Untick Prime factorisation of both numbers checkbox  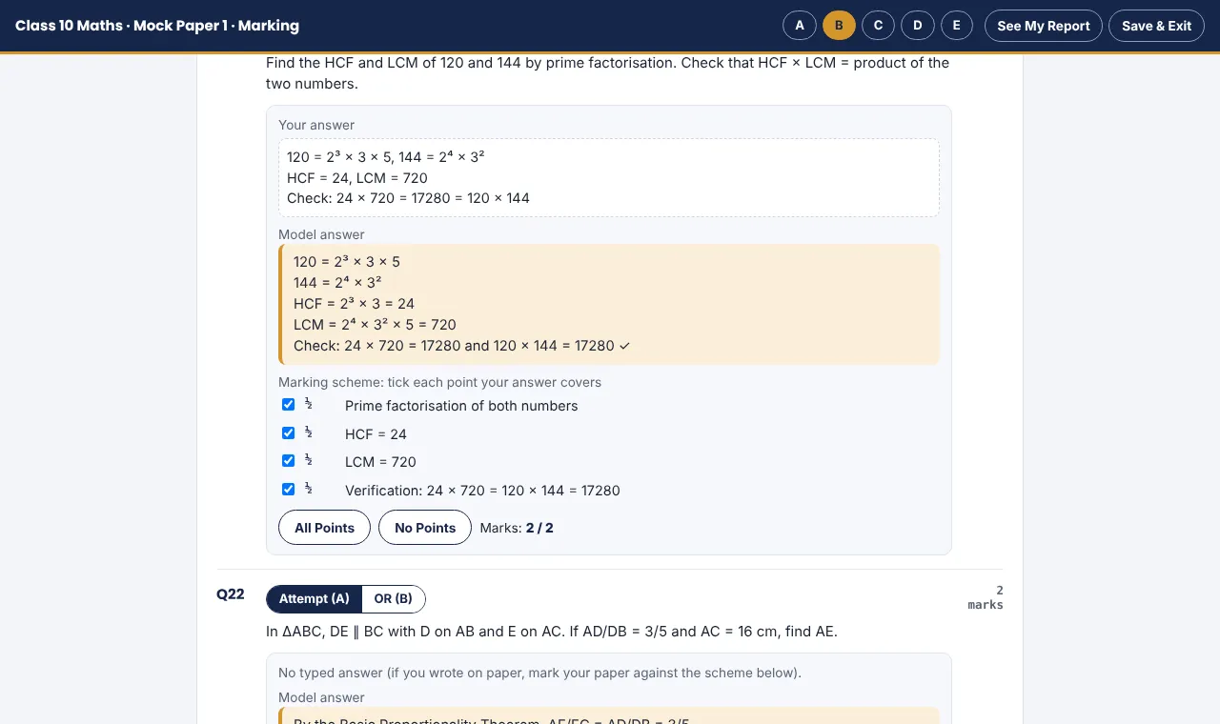pos(288,405)
